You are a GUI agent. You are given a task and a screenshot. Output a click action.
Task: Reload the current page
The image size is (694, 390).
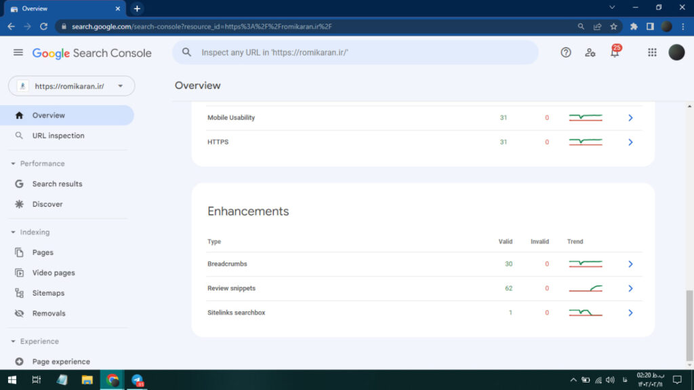(43, 26)
